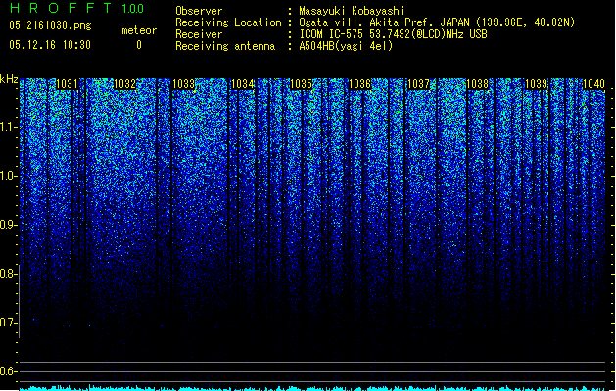Select receiver ICOM IC-575 53.7492 MHz text

[394, 34]
